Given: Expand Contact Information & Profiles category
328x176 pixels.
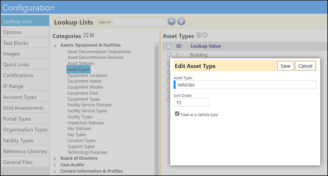Looking at the screenshot, I should point(55,172).
